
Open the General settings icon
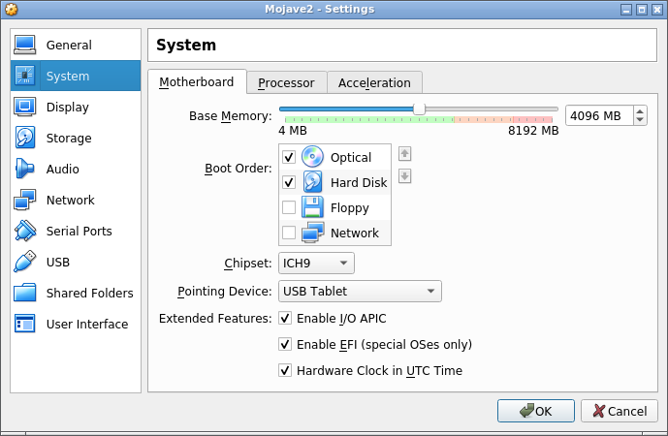[24, 45]
